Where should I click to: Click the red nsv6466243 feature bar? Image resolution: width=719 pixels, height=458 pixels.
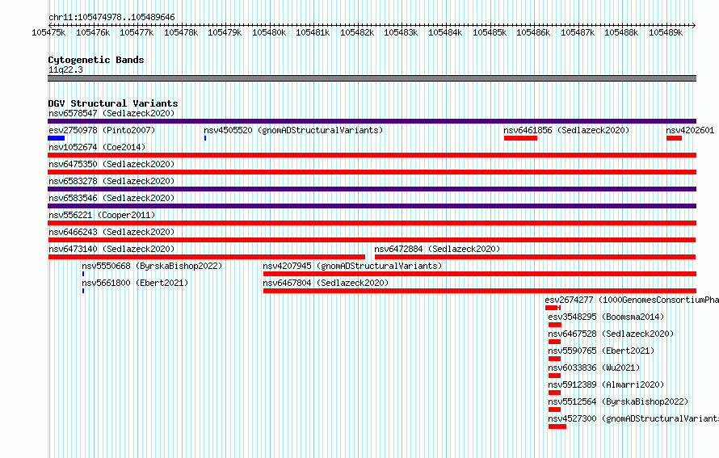[x=372, y=240]
